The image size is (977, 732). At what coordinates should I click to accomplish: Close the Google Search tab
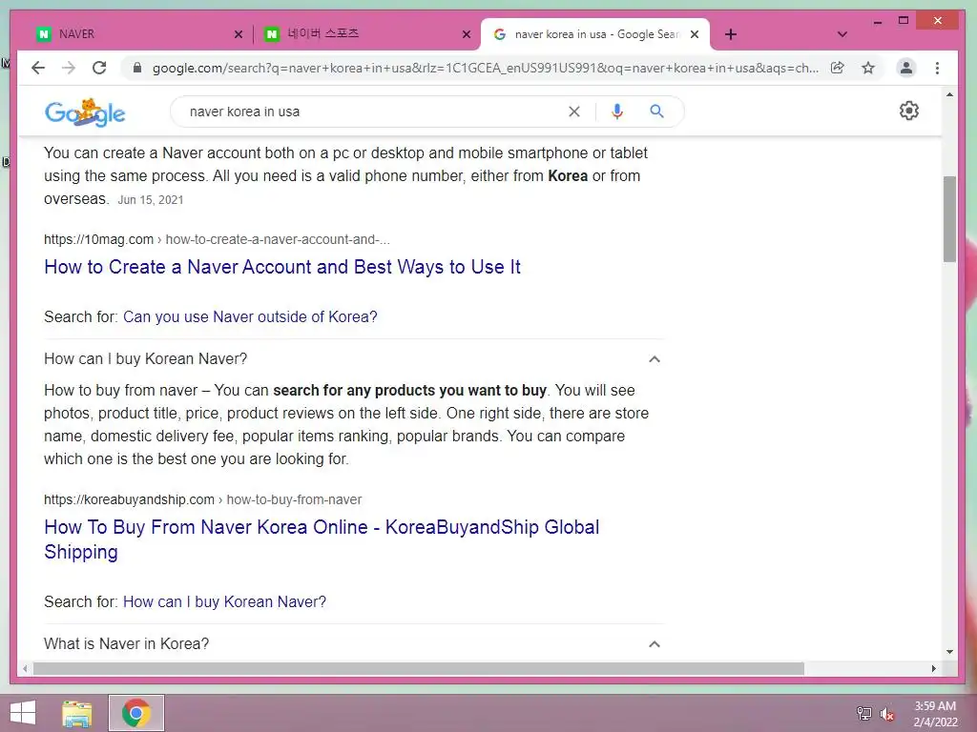[695, 34]
